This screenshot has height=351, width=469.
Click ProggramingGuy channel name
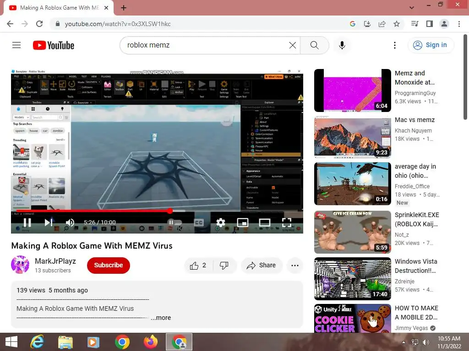pyautogui.click(x=415, y=93)
